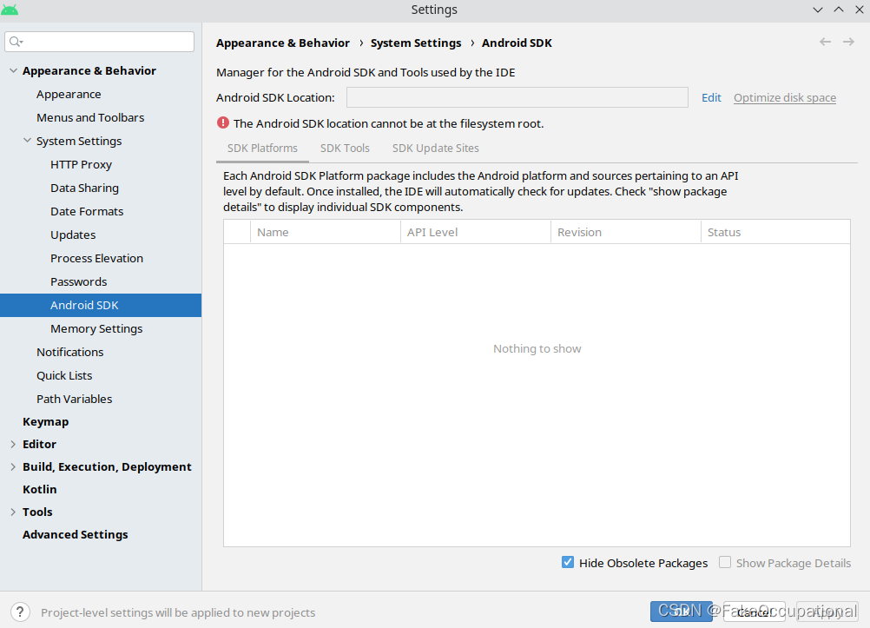This screenshot has height=628, width=870.
Task: Select Process Elevation item
Action: [x=96, y=258]
